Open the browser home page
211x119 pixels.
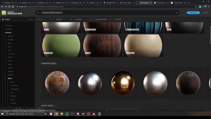13,7
